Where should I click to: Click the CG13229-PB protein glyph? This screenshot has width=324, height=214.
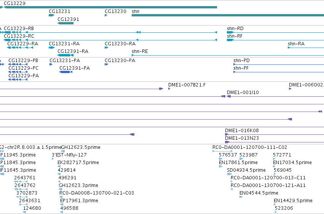pyautogui.click(x=18, y=64)
